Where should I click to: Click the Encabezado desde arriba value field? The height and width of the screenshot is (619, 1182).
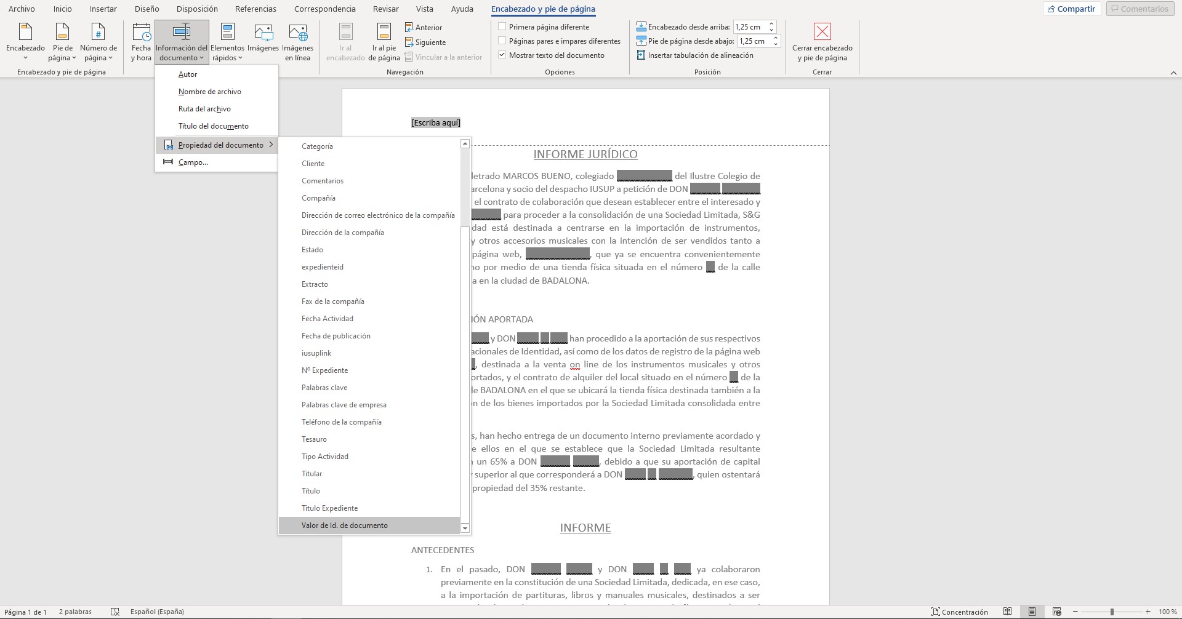(x=750, y=26)
